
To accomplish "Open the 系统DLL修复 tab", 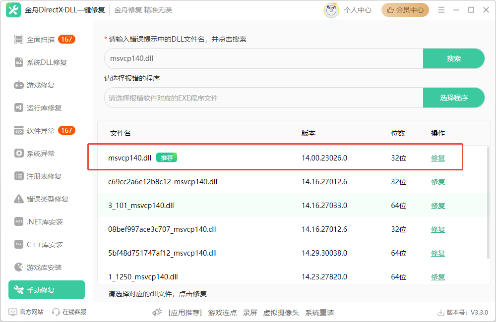I will tap(47, 62).
